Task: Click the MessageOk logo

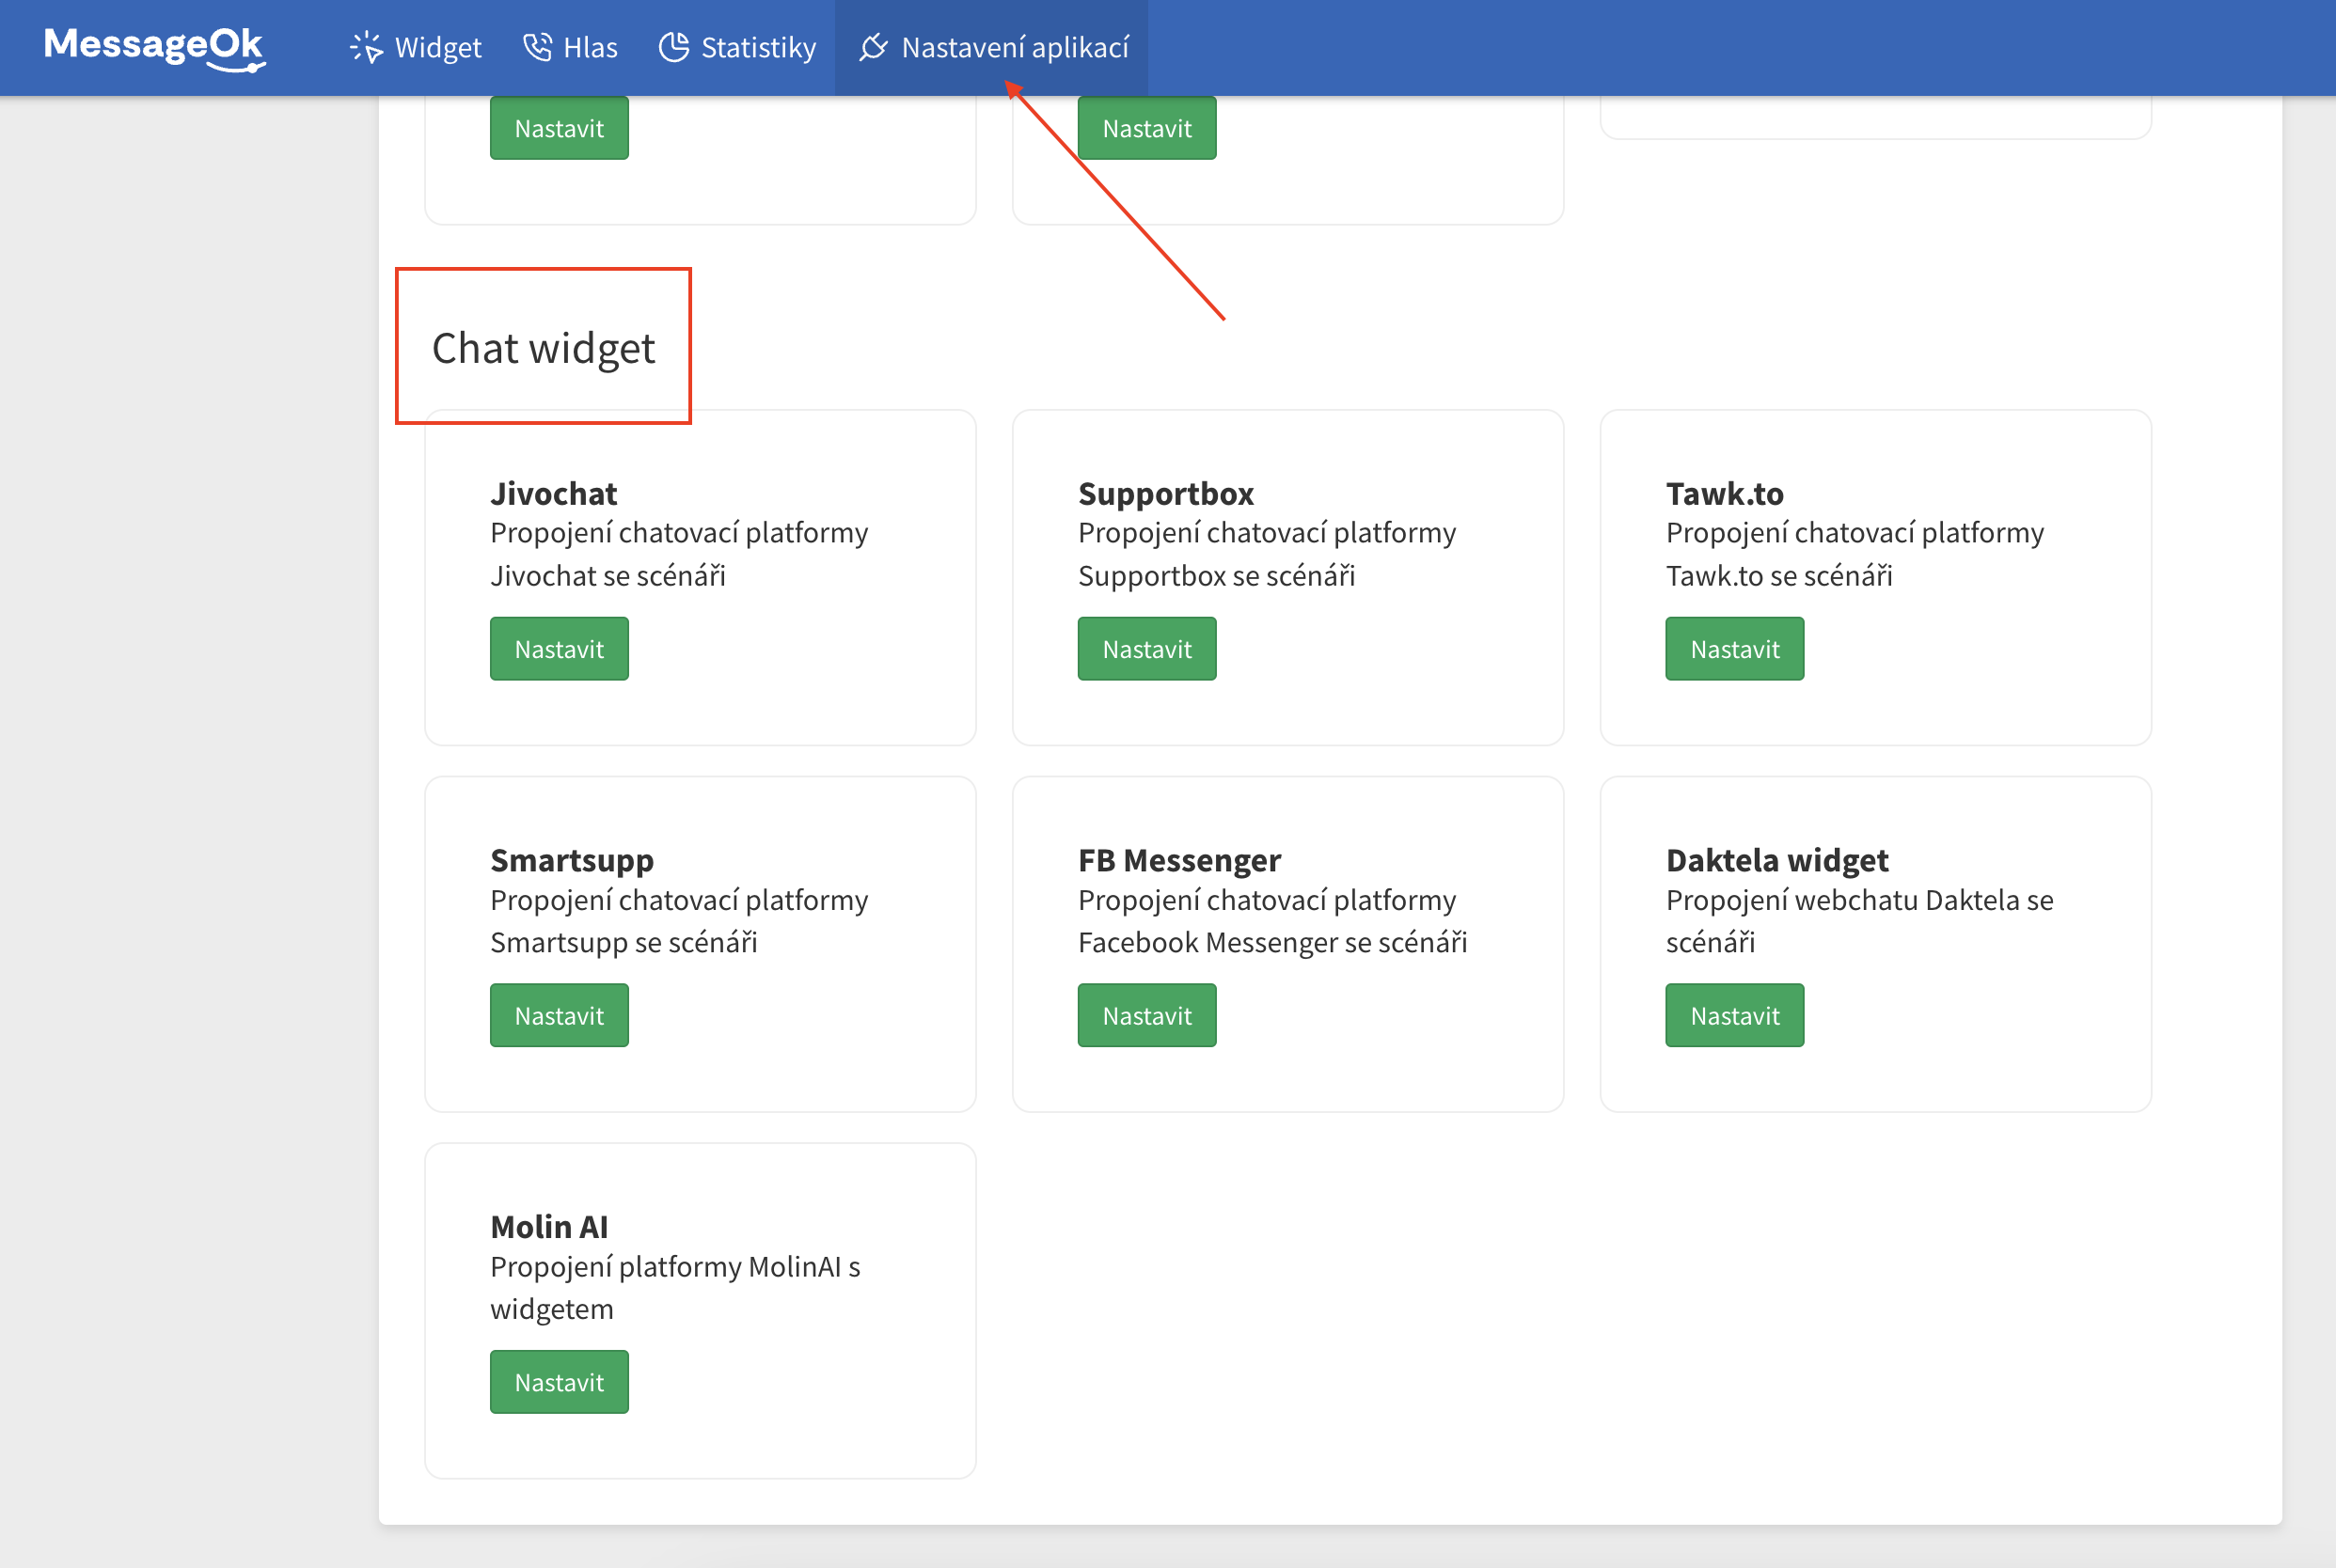Action: click(154, 46)
